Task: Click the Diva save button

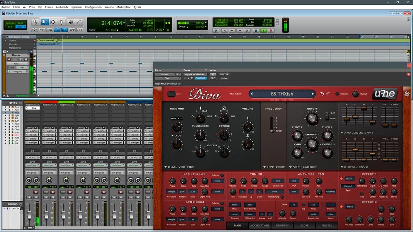Action: pyautogui.click(x=171, y=93)
